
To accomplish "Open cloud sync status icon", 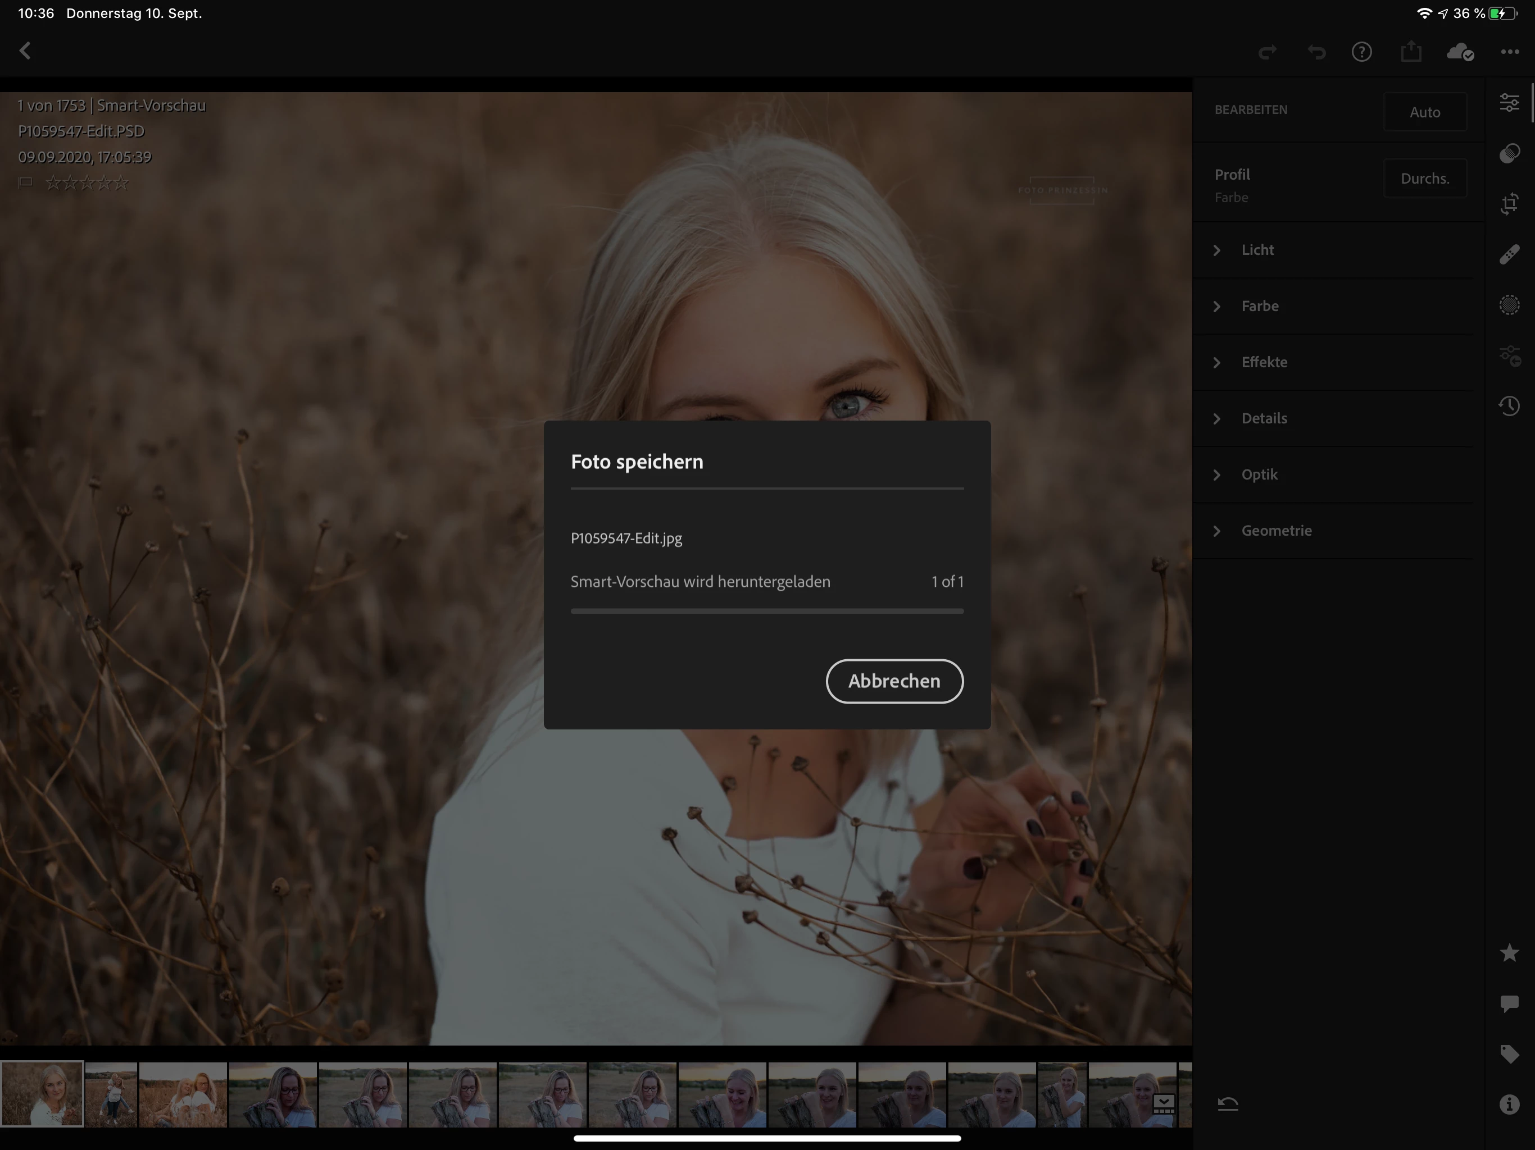I will pyautogui.click(x=1459, y=52).
